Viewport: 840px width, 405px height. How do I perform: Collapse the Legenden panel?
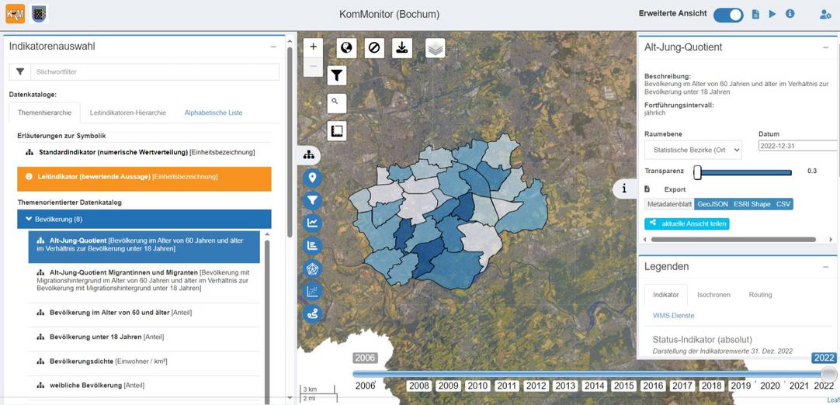[x=824, y=266]
